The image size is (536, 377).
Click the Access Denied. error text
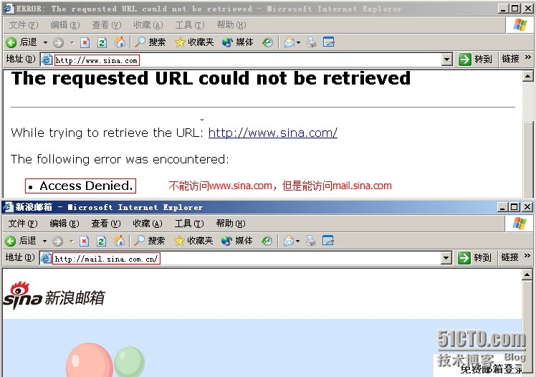click(x=86, y=186)
